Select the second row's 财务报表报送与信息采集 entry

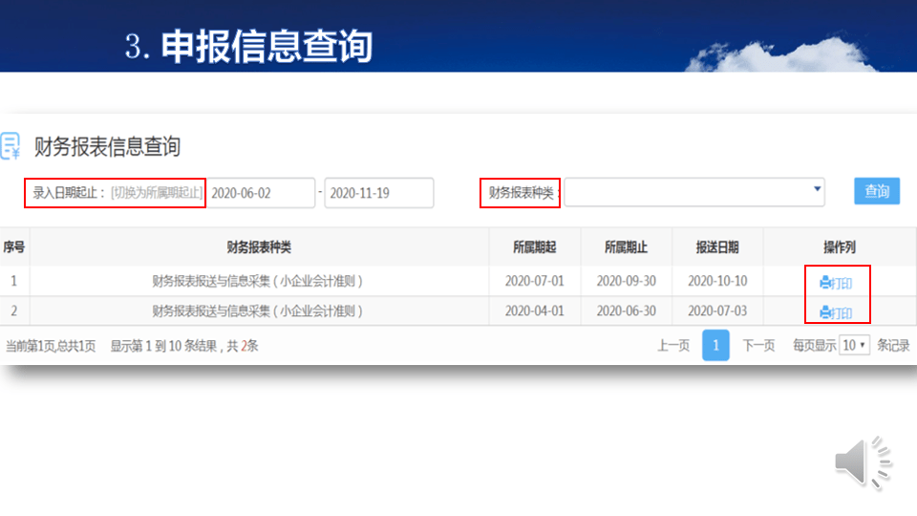(x=257, y=312)
